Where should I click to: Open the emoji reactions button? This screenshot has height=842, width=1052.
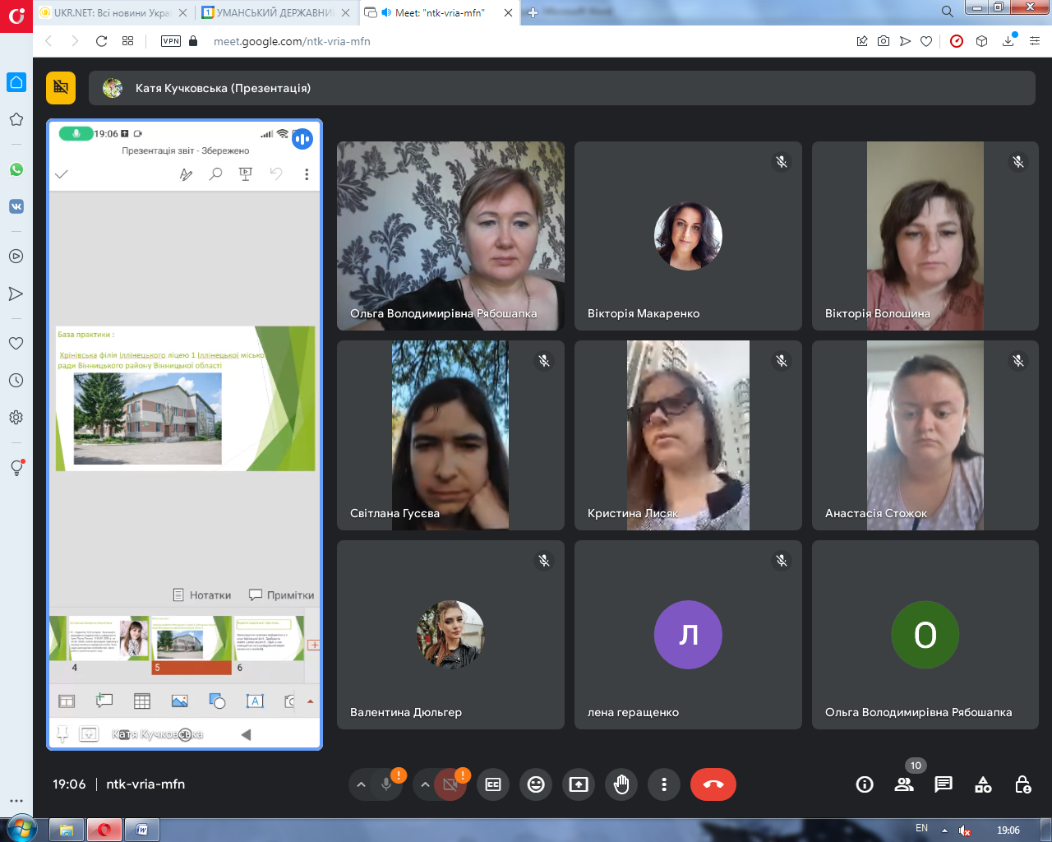pos(536,784)
